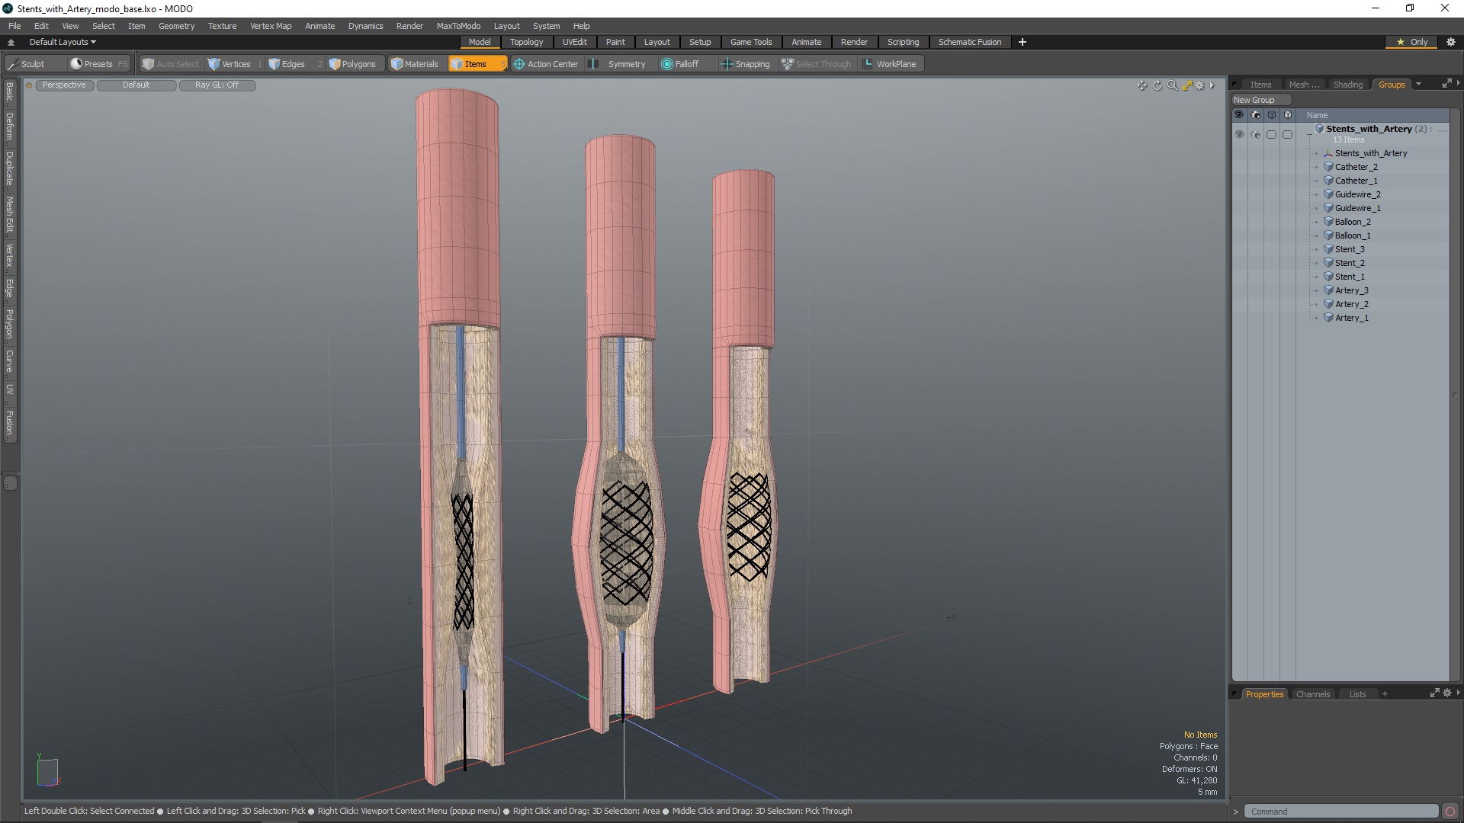
Task: Click the New Group button
Action: (x=1260, y=100)
